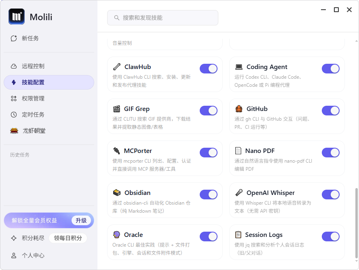359x270 pixels.
Task: Click the Molili app logo
Action: [17, 17]
